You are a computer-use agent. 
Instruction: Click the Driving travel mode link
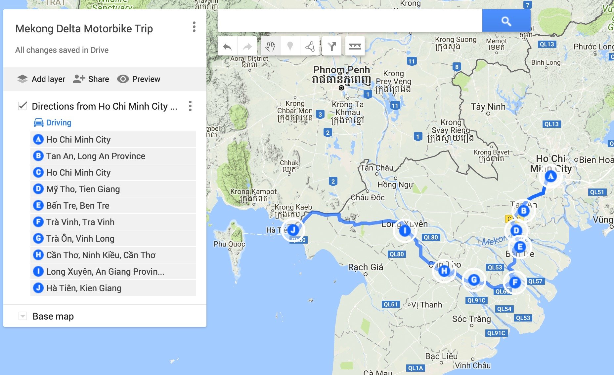[59, 122]
